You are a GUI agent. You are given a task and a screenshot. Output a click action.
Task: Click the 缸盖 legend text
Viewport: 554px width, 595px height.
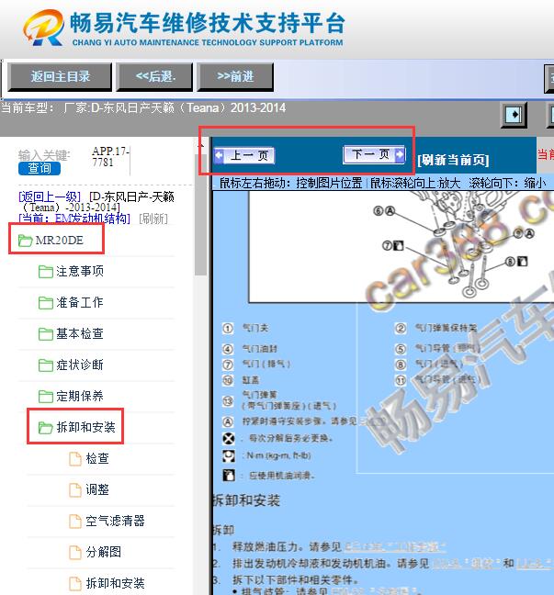point(250,380)
